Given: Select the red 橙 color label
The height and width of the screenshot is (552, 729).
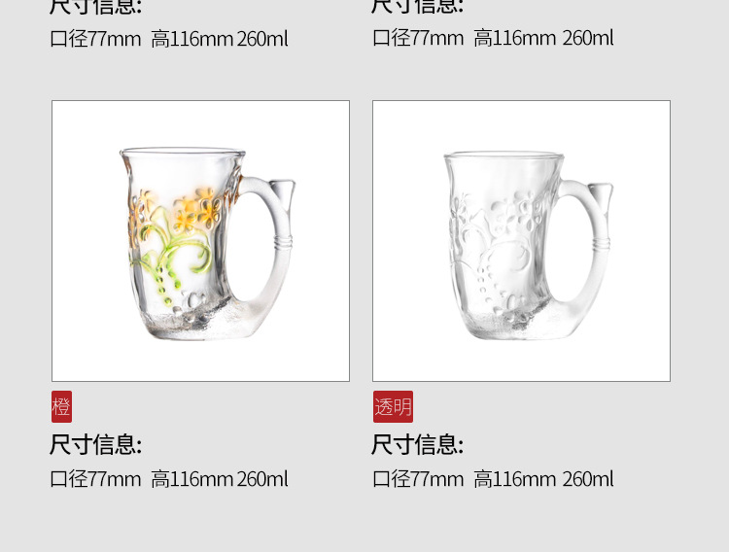Looking at the screenshot, I should pyautogui.click(x=62, y=406).
